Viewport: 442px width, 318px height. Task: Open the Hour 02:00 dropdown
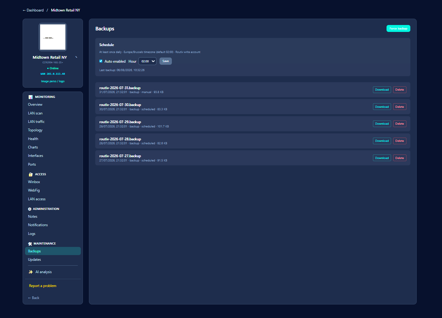click(147, 61)
